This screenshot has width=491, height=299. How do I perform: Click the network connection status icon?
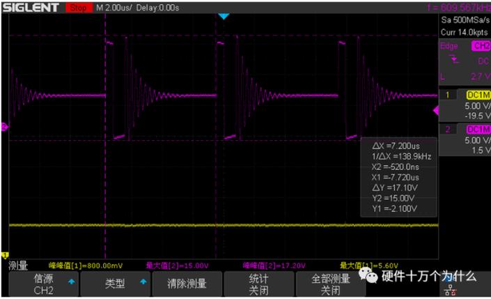pos(450,290)
